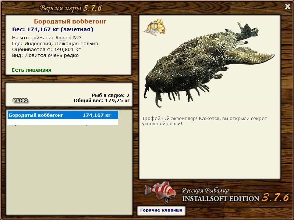Viewport: 294px width, 220px height.
Task: Click the Русская Рыбалка Installsoft Edition logo text
Action: 220,195
